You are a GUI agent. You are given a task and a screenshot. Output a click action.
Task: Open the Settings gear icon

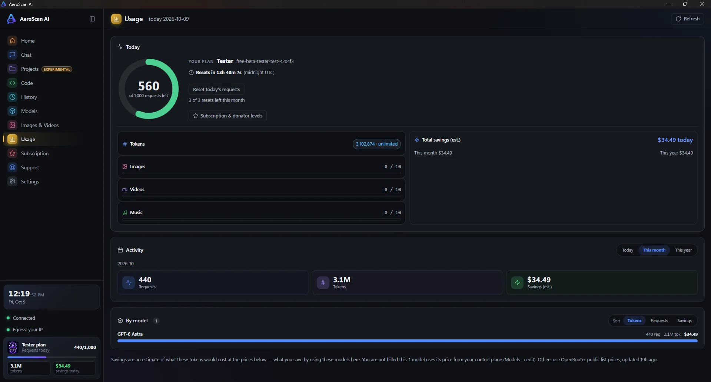13,182
